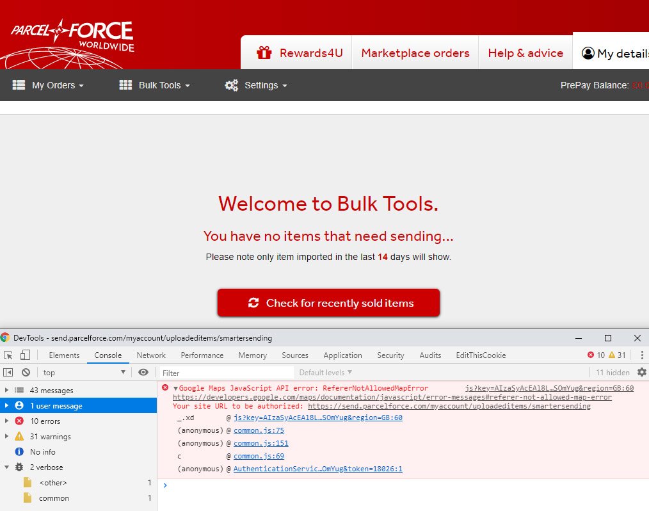Open the js?key source link beside _.xd

pyautogui.click(x=318, y=418)
